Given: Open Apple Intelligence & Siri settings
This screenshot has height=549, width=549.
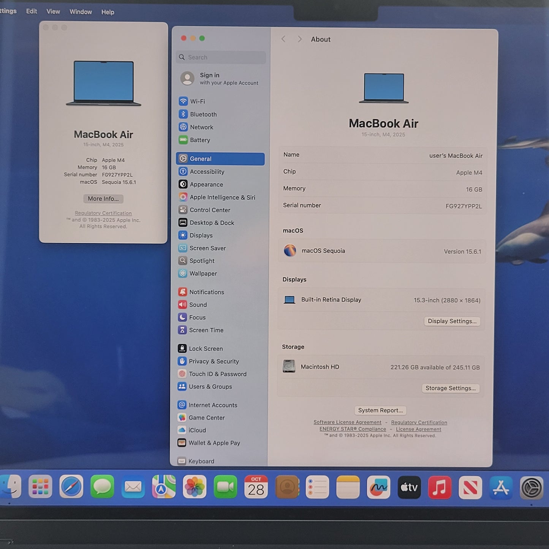Looking at the screenshot, I should pos(184,197).
